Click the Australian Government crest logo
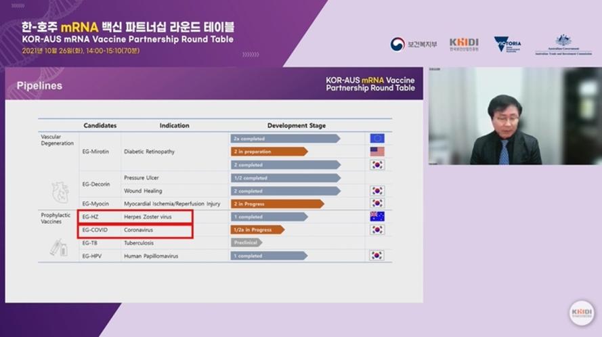The height and width of the screenshot is (337, 602). [x=563, y=44]
